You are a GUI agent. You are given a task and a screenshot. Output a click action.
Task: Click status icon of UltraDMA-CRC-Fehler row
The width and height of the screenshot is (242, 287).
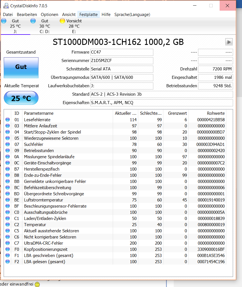click(x=8, y=243)
